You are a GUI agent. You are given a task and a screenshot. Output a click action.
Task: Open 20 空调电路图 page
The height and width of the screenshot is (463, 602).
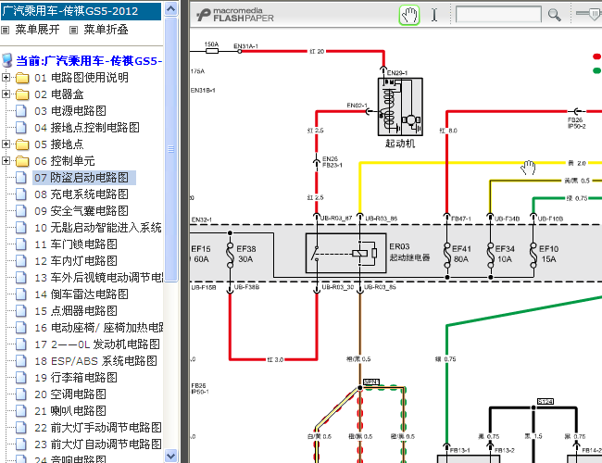(70, 394)
